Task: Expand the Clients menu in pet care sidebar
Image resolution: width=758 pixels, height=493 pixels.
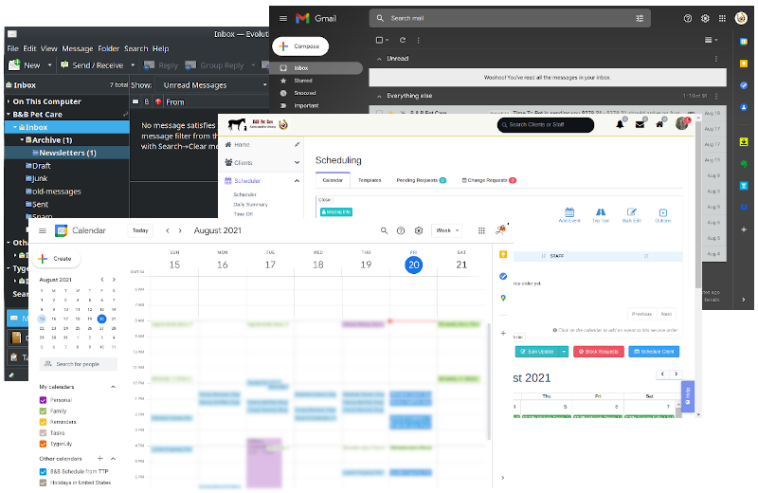Action: point(297,162)
